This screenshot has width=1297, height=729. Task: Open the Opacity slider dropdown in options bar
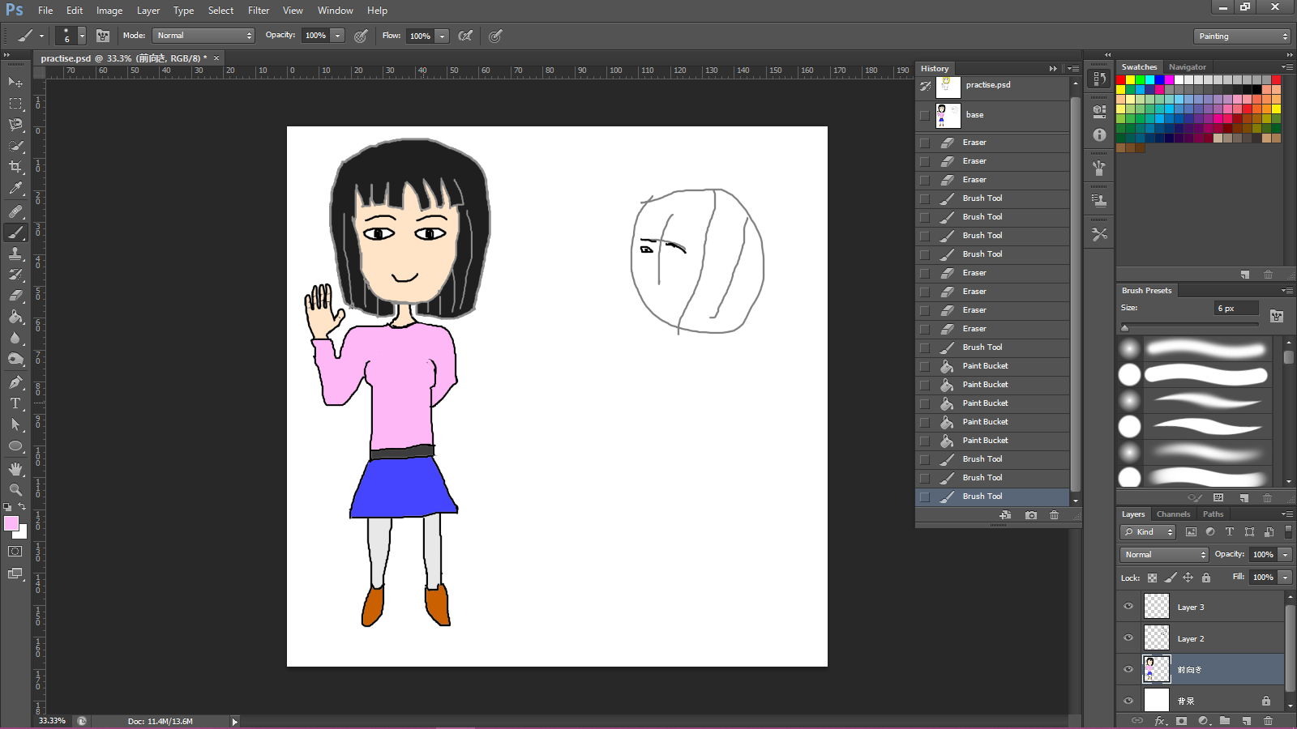point(338,36)
